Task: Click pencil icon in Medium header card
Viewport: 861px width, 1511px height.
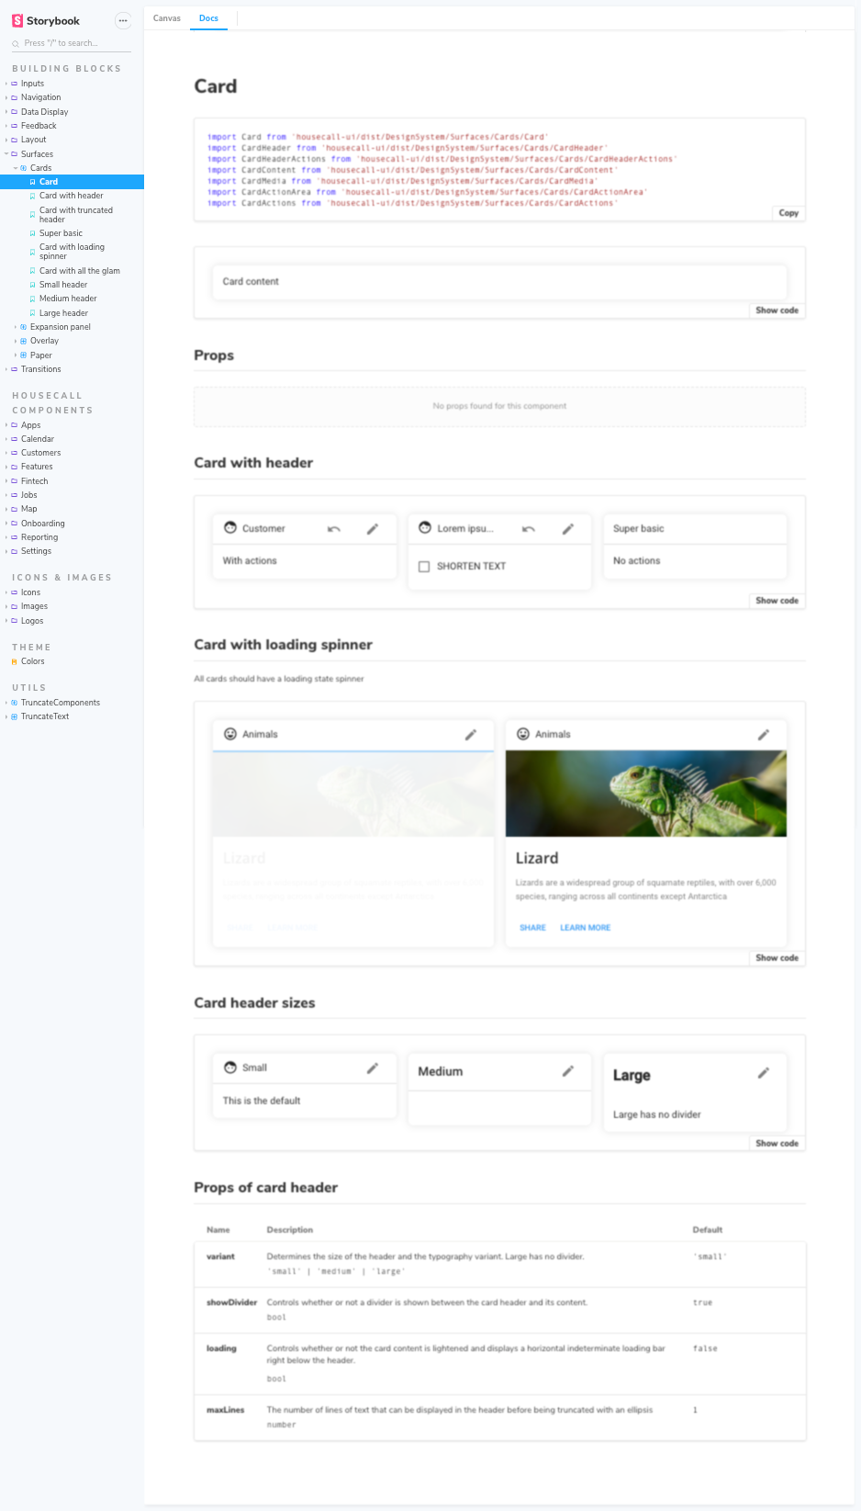Action: click(x=568, y=1071)
